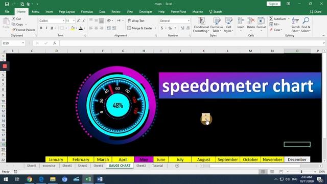
Task: Toggle Underline formatting
Action: (x=52, y=28)
